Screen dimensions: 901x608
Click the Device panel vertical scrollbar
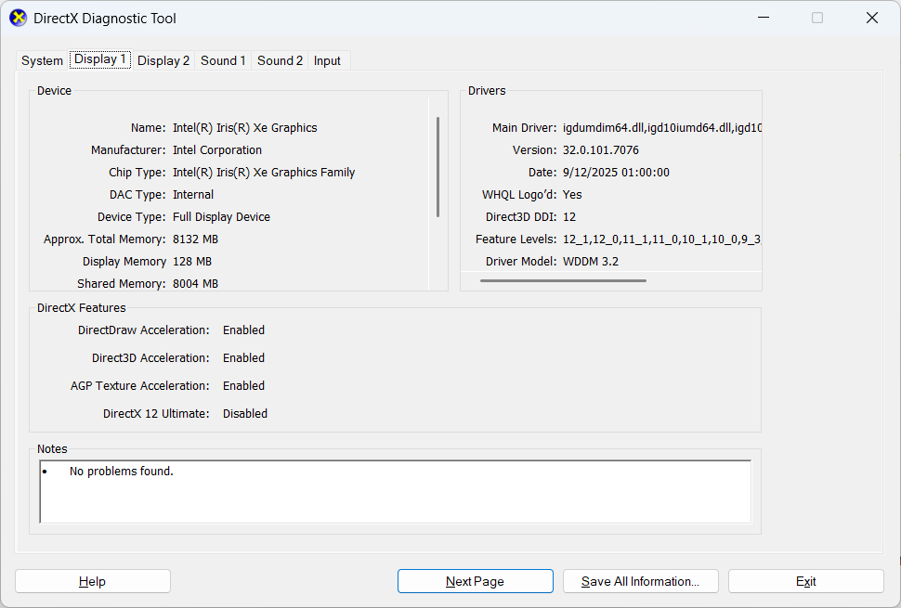pyautogui.click(x=437, y=167)
